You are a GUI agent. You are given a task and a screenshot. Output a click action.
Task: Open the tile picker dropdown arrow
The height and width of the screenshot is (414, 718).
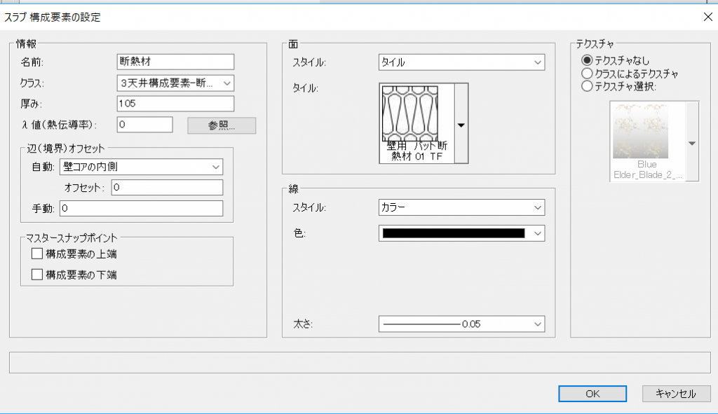tap(461, 125)
